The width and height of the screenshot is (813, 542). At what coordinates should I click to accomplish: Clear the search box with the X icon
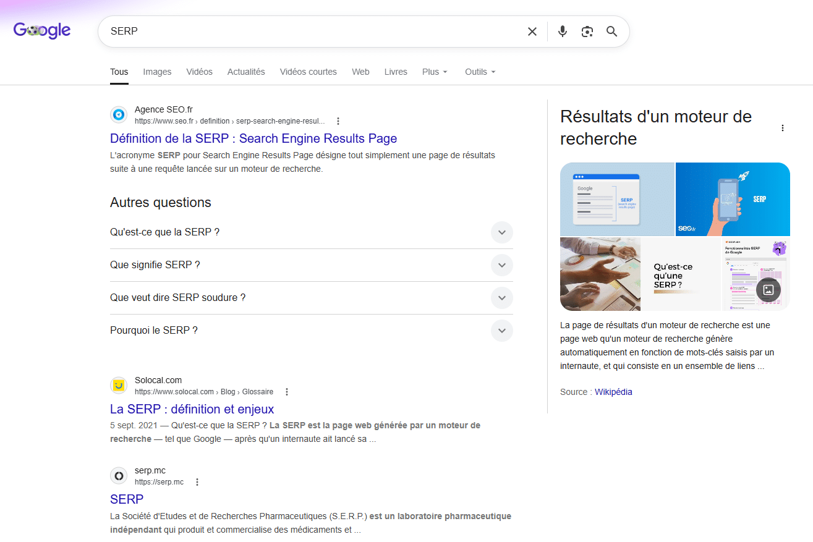tap(532, 32)
